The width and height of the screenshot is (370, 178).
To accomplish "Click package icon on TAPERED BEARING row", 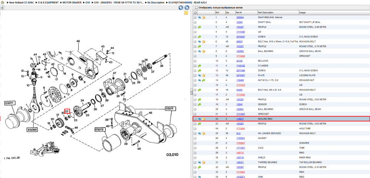I will pos(203,162).
